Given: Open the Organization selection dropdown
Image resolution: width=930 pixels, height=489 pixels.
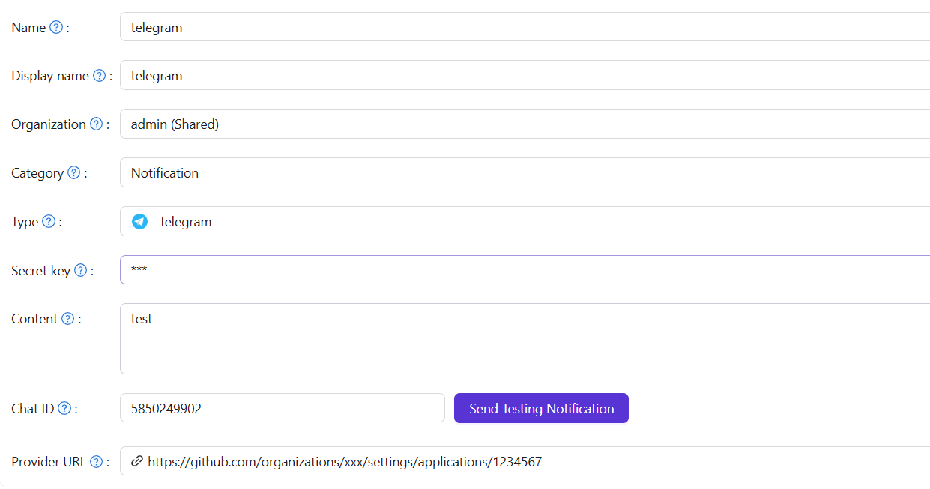Looking at the screenshot, I should click(525, 124).
